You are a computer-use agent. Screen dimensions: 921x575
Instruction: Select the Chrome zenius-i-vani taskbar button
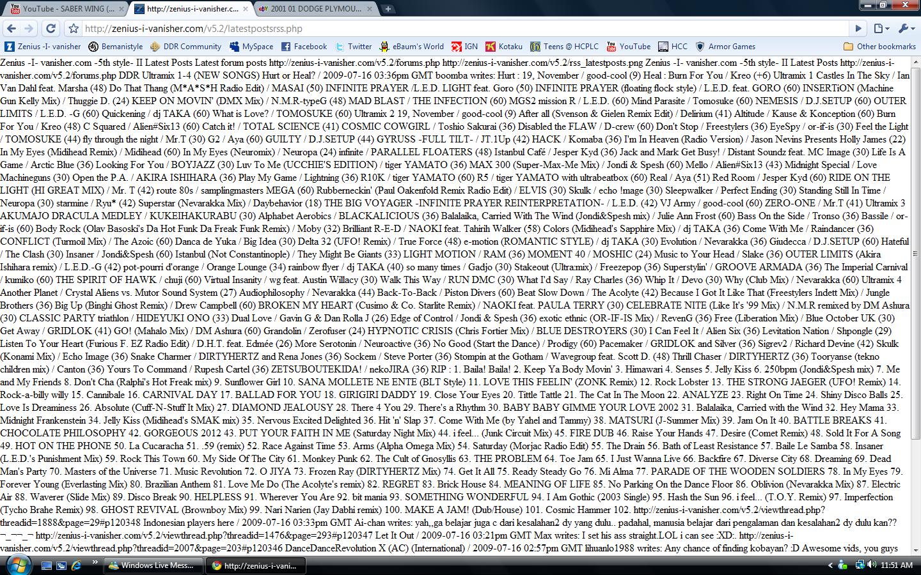[256, 565]
